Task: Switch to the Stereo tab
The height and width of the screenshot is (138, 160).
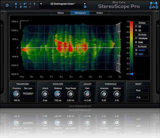Action: (x=61, y=13)
